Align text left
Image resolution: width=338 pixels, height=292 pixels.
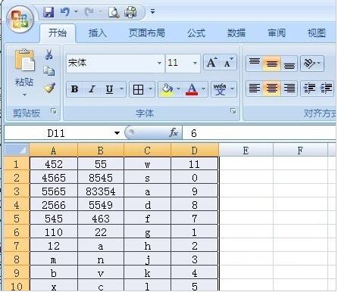255,89
